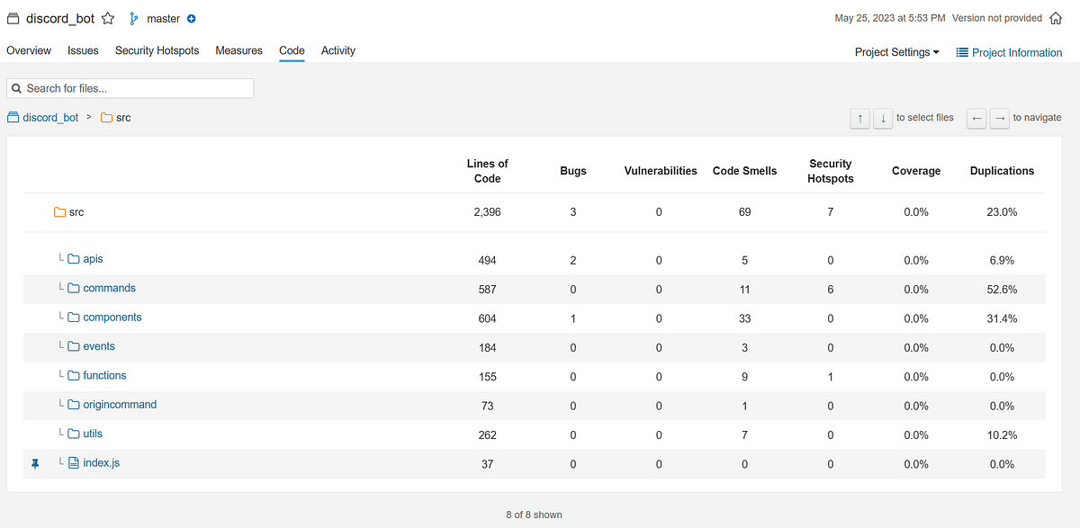This screenshot has height=528, width=1080.
Task: Click the up arrow select-files key
Action: tap(860, 119)
